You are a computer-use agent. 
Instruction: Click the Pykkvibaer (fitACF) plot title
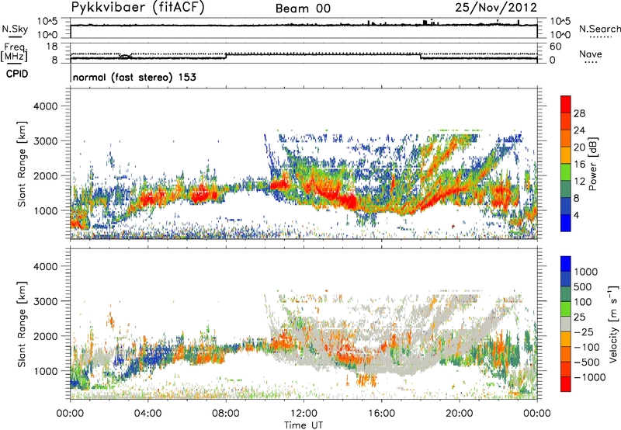tap(138, 8)
